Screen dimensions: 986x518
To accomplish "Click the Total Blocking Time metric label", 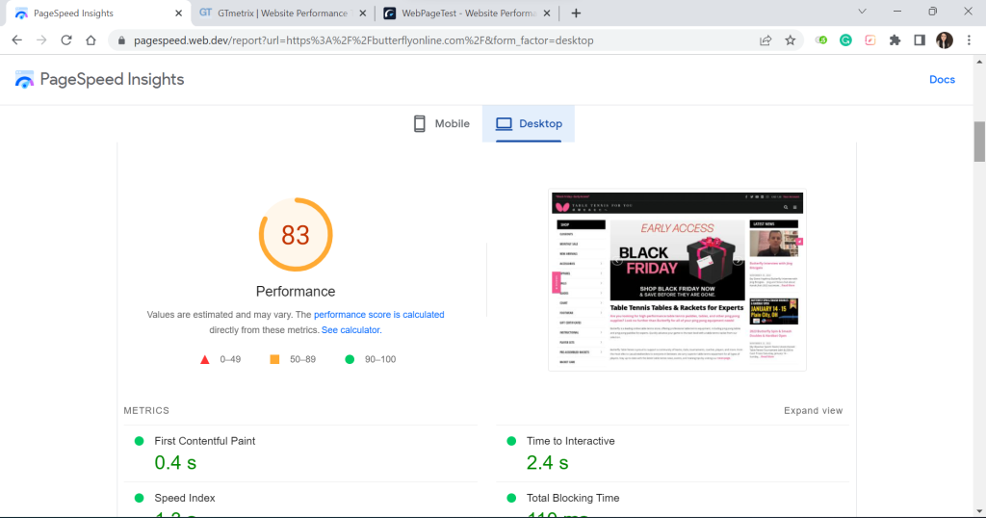I will click(573, 498).
